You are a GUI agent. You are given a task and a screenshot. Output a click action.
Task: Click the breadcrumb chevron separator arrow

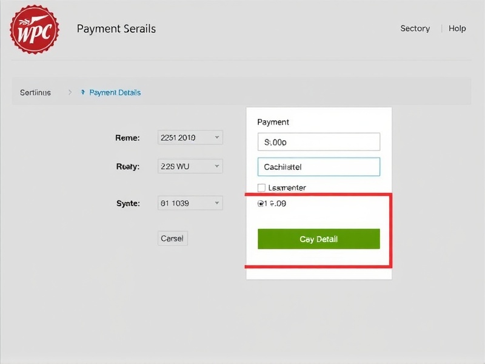[70, 93]
